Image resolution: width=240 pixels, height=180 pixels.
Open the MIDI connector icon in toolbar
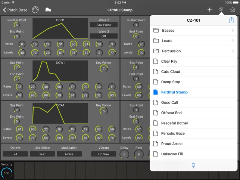point(35,10)
